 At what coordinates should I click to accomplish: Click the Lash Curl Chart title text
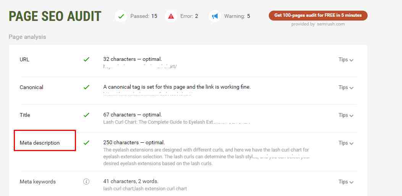177,122
